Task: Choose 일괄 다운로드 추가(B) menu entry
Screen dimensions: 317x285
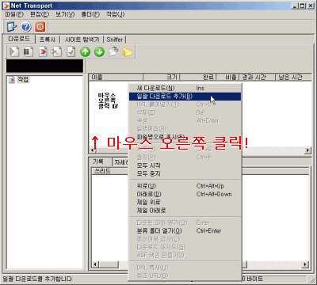Action: pyautogui.click(x=185, y=97)
